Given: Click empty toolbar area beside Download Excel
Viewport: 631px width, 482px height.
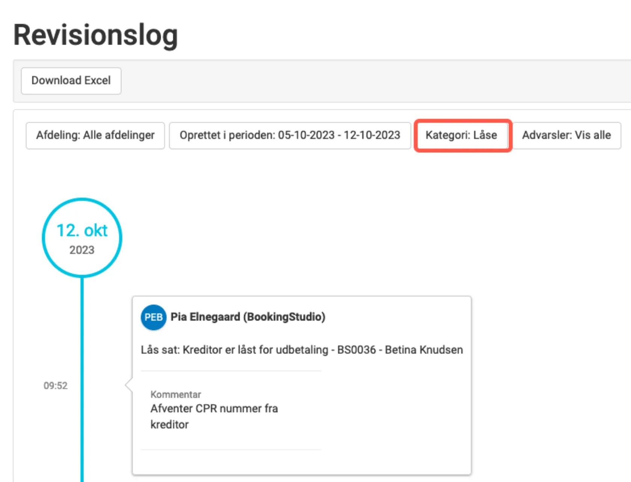Looking at the screenshot, I should tap(338, 81).
